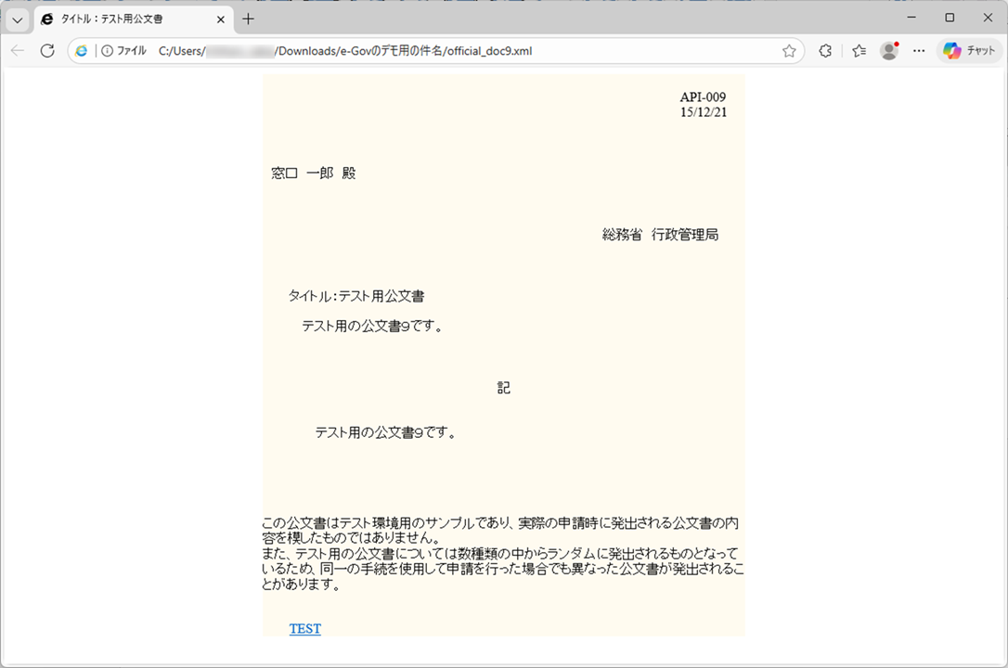Open Settings and more ellipsis menu
The width and height of the screenshot is (1008, 668).
coord(919,51)
